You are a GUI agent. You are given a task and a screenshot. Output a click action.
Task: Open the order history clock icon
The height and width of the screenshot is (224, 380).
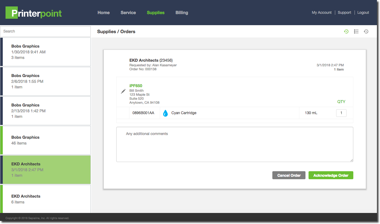pyautogui.click(x=366, y=31)
